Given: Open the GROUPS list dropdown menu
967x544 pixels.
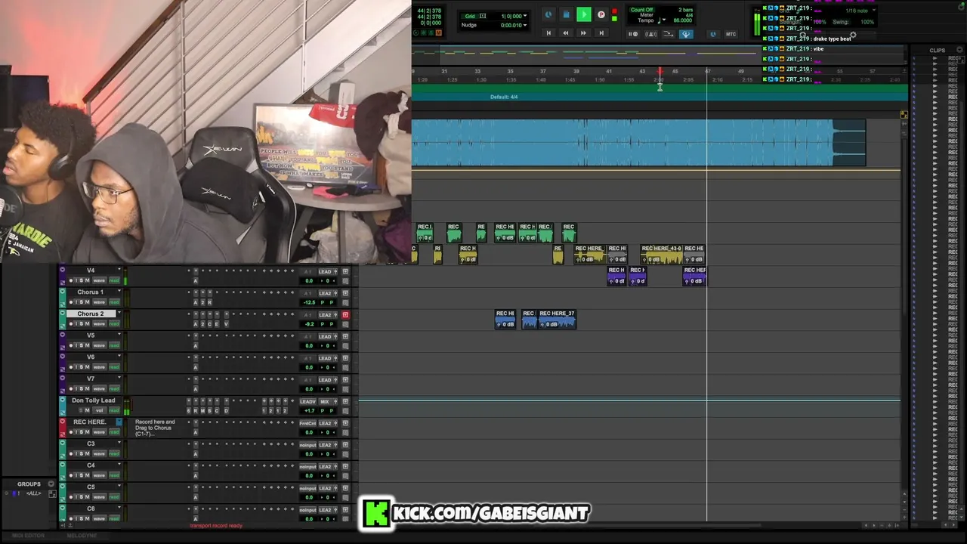Looking at the screenshot, I should (x=51, y=484).
